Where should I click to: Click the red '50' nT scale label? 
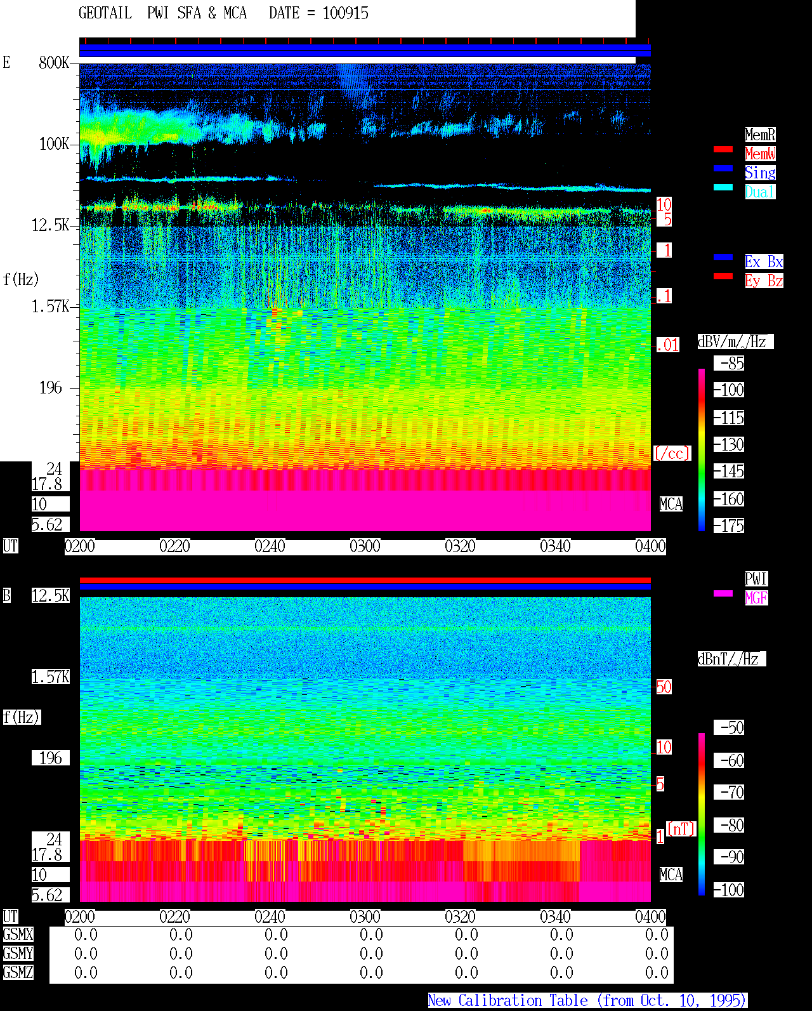pyautogui.click(x=664, y=687)
